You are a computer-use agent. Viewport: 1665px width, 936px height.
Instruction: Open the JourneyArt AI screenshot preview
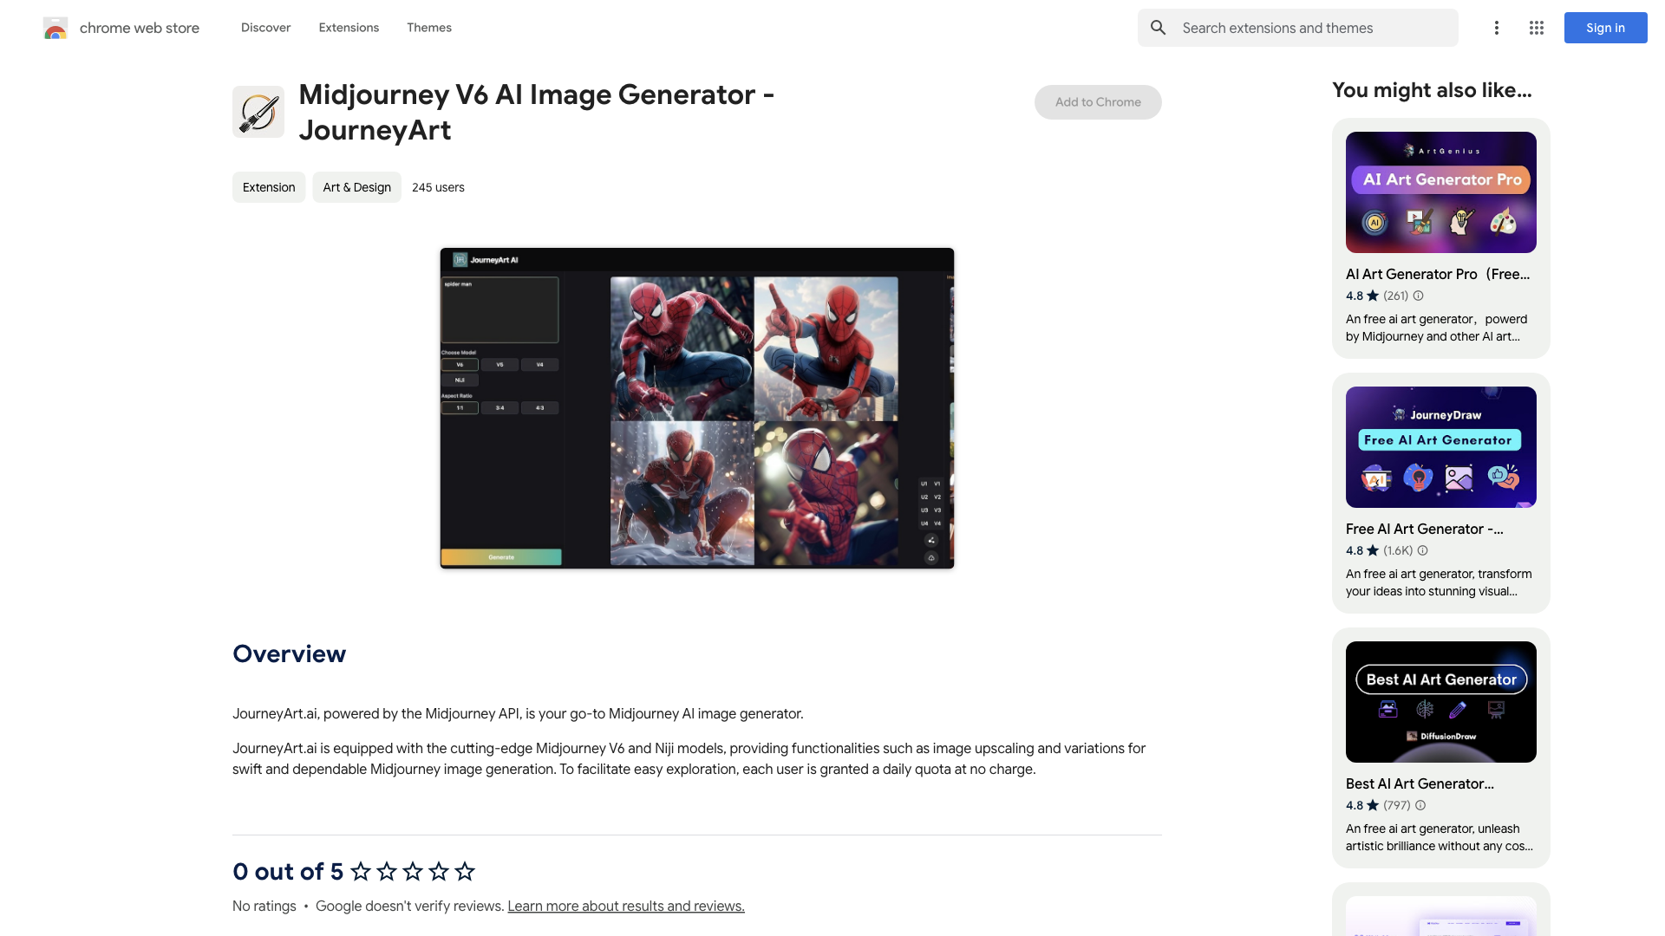tap(697, 408)
